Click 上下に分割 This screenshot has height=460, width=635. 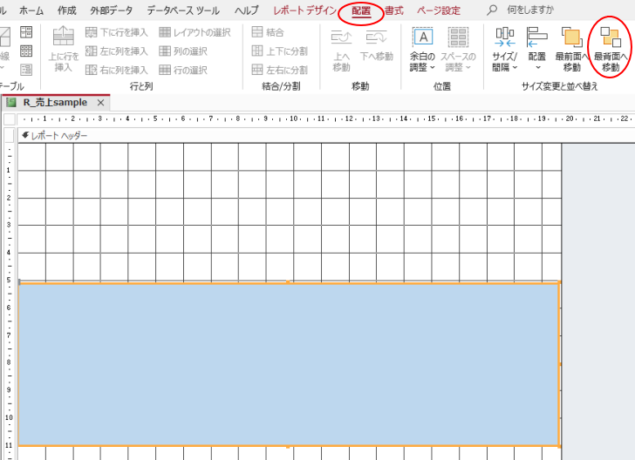tap(279, 51)
